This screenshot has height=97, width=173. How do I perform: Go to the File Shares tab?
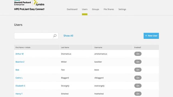pyautogui.click(x=109, y=9)
